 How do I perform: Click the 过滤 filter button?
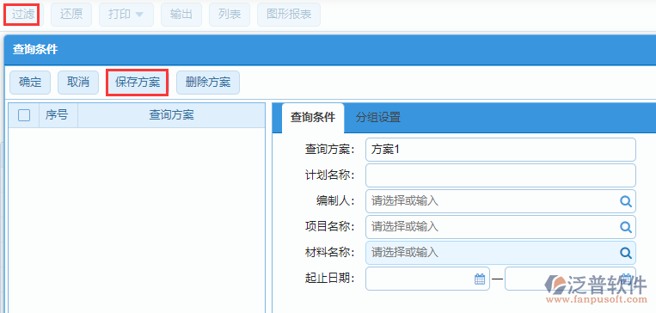pyautogui.click(x=23, y=15)
